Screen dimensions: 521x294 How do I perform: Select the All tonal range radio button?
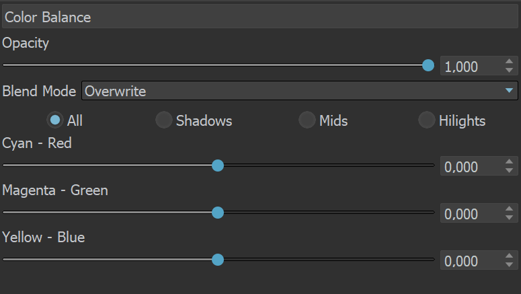[55, 120]
